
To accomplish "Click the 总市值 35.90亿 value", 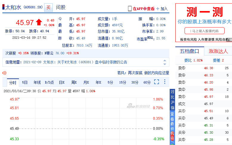I will [118, 31].
